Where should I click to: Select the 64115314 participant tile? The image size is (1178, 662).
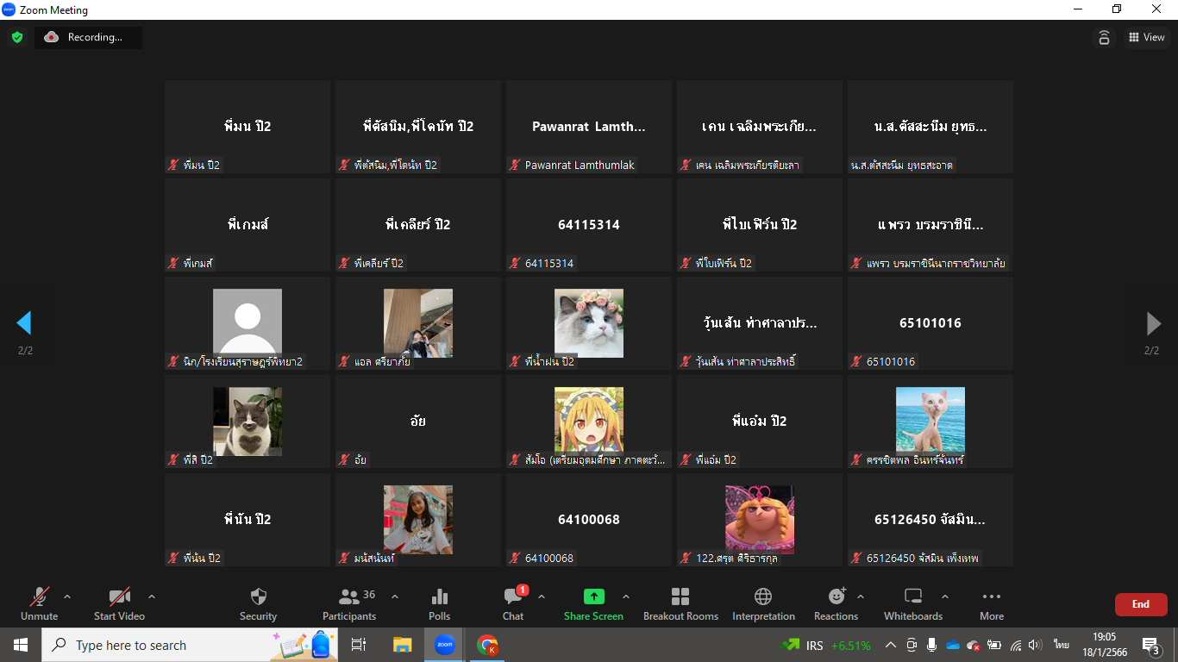[x=589, y=225]
